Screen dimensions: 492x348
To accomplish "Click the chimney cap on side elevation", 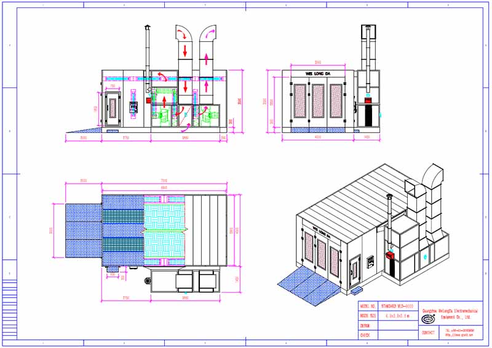I will (148, 28).
